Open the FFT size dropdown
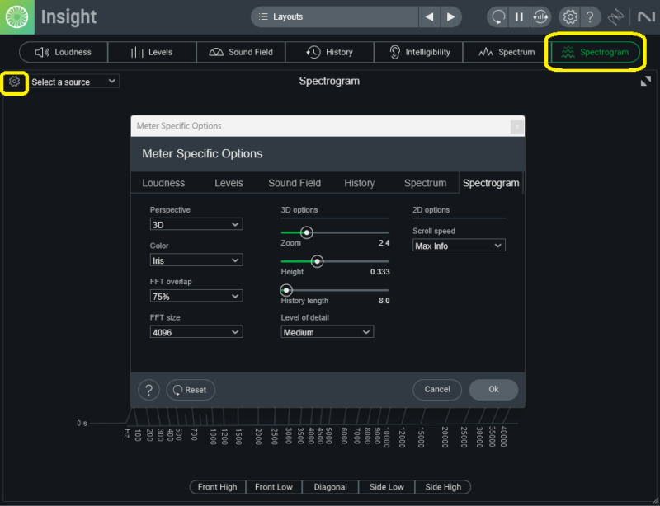660x506 pixels. click(x=196, y=332)
